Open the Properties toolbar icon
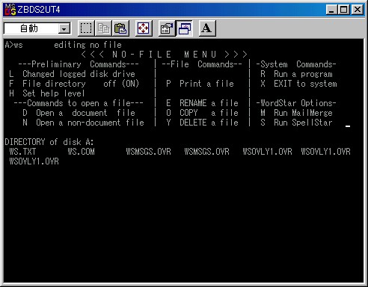 (167, 28)
